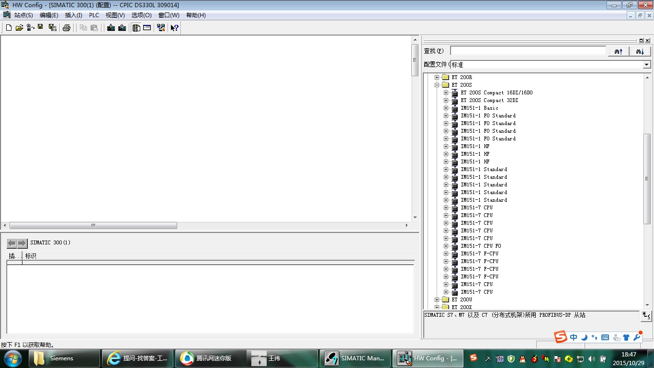
Task: Click the station window horizontal scrollbar thumb
Action: (x=93, y=225)
